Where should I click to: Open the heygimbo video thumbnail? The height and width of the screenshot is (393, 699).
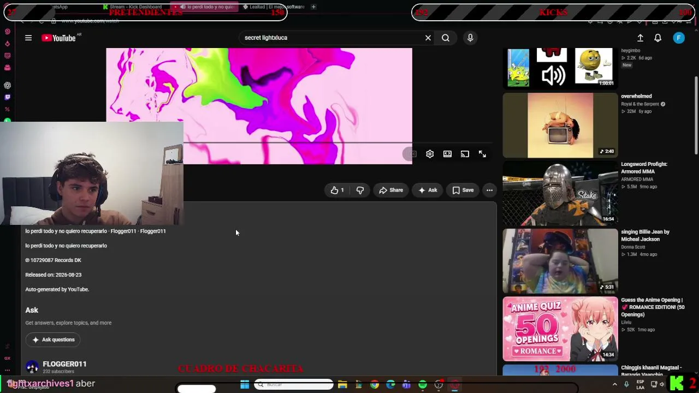point(560,68)
